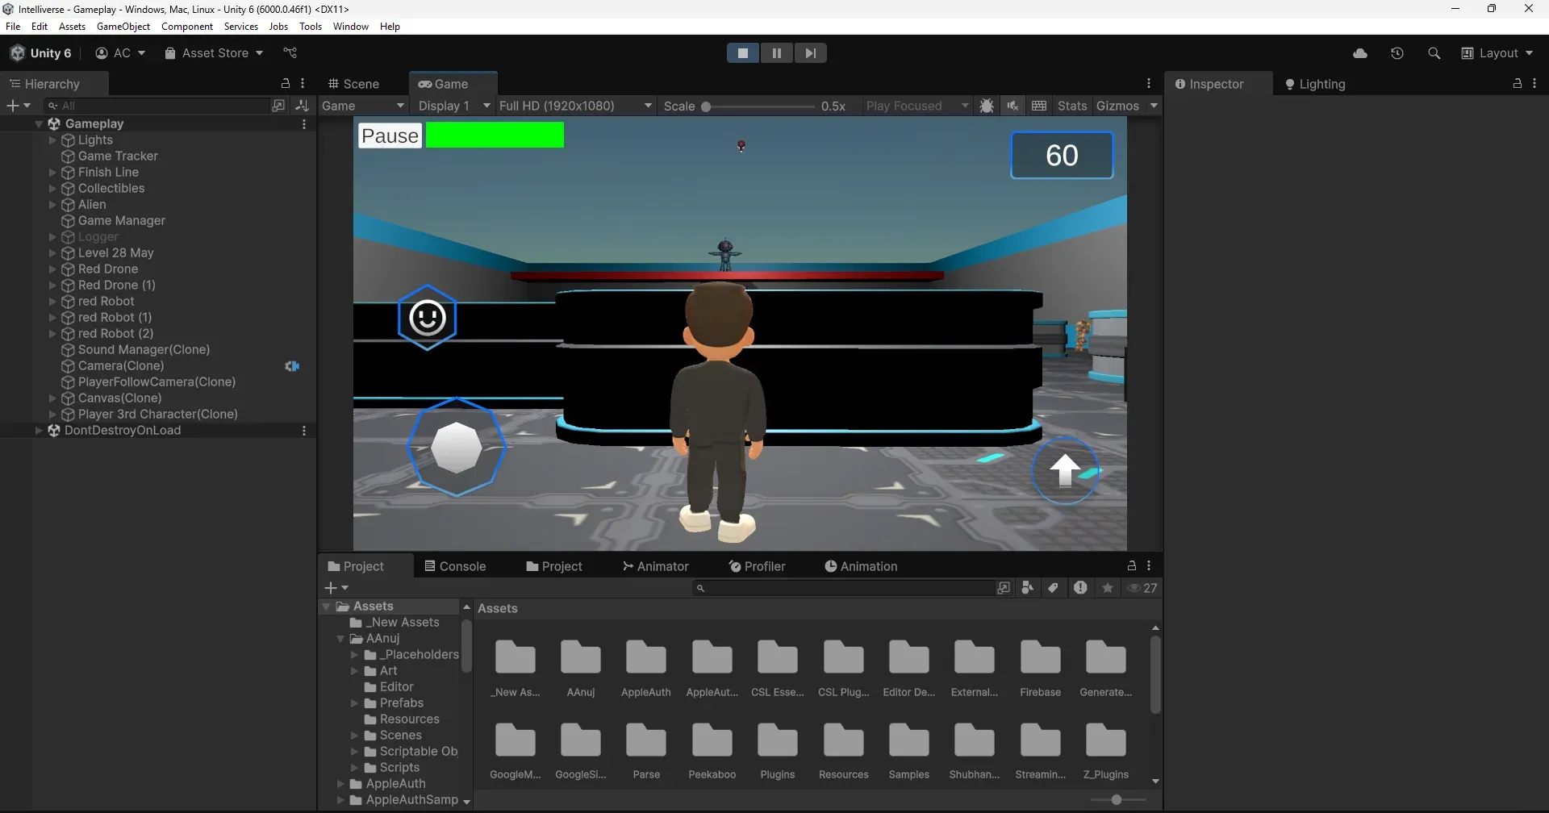The height and width of the screenshot is (813, 1549).
Task: Switch to the Lighting tab
Action: pyautogui.click(x=1314, y=84)
